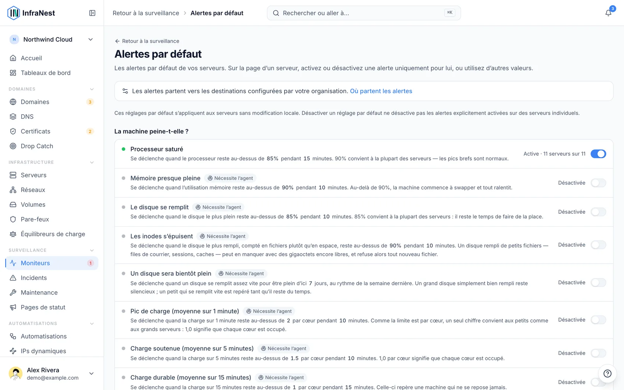This screenshot has height=390, width=624.
Task: Collapse the DOMAINES section chevron
Action: click(x=92, y=89)
